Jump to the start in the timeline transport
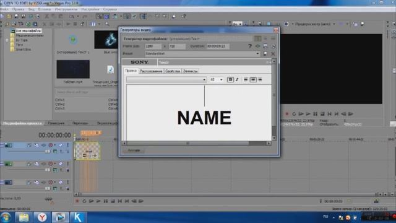 pyautogui.click(x=119, y=201)
